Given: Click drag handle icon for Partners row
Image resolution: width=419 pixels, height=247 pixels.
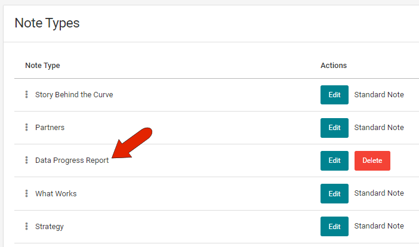Looking at the screenshot, I should click(x=26, y=127).
